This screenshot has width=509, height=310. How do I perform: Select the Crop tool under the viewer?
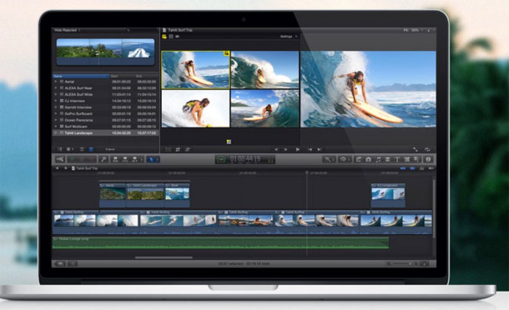tap(178, 149)
